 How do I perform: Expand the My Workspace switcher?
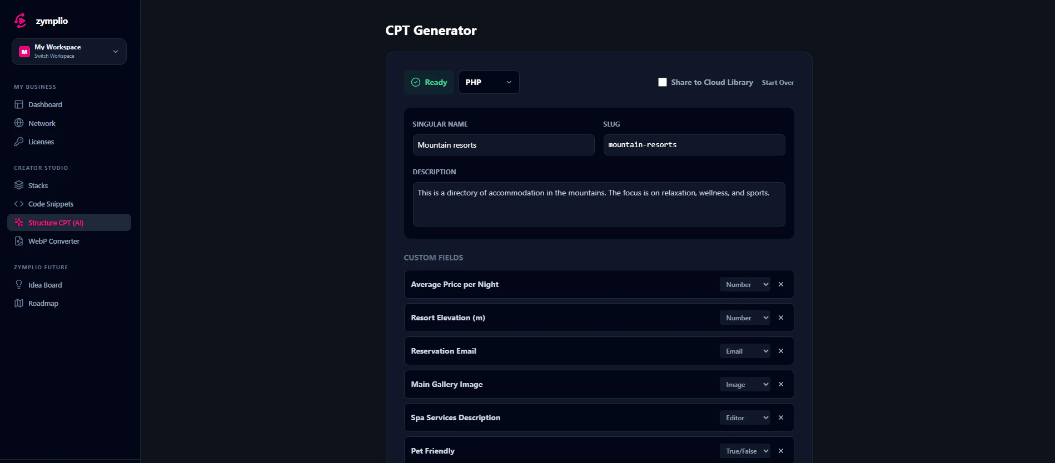[x=69, y=52]
